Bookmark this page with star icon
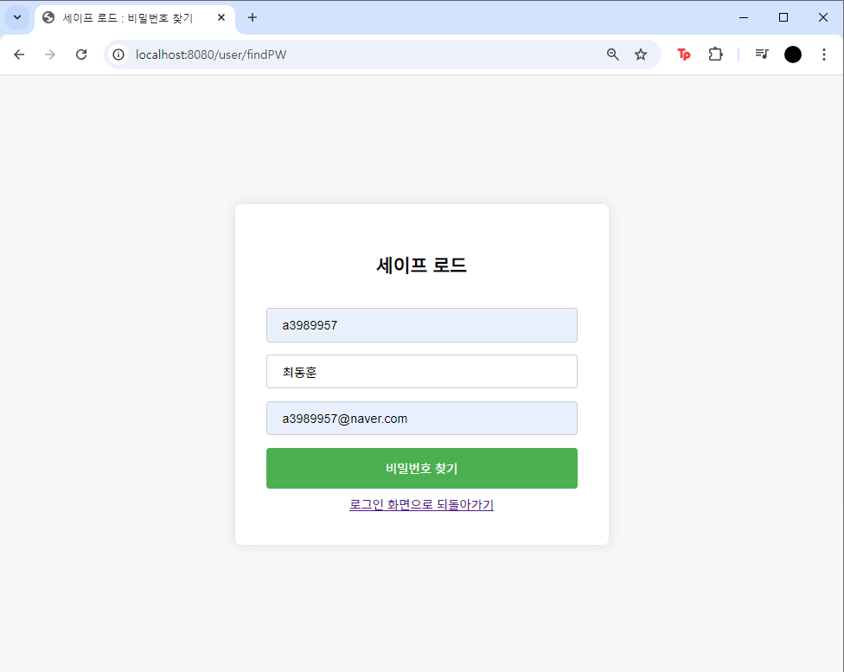 (x=641, y=54)
